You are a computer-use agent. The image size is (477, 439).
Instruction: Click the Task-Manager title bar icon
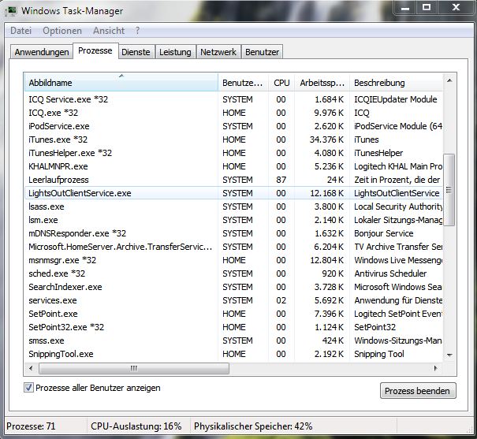point(11,11)
